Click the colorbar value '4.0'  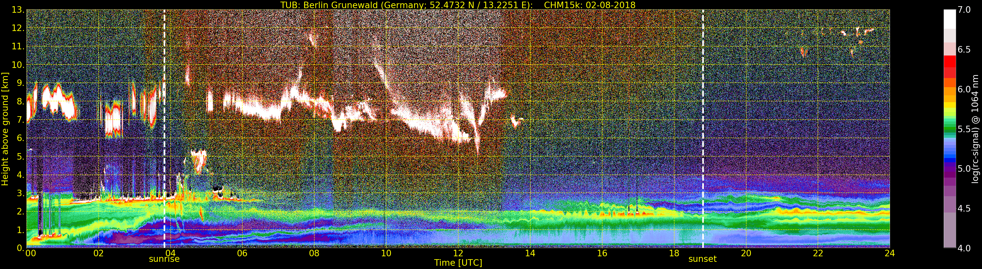964,248
